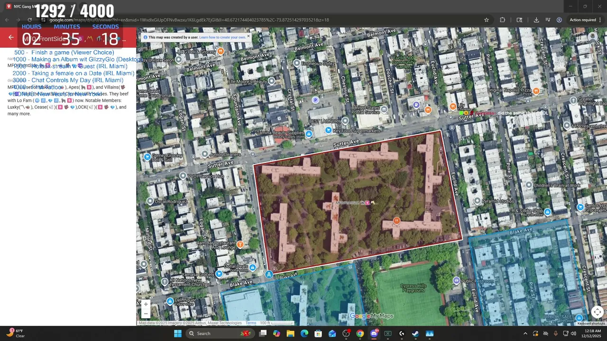Open 'Learn how to create your own' link
The image size is (607, 341).
(222, 37)
